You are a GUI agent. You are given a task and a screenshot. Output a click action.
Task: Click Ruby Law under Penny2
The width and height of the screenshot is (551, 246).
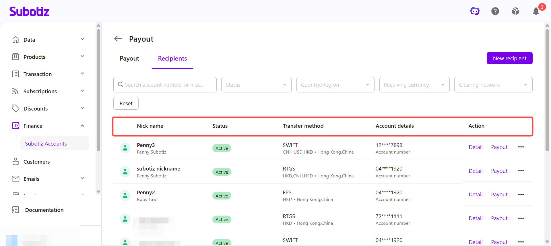click(147, 199)
